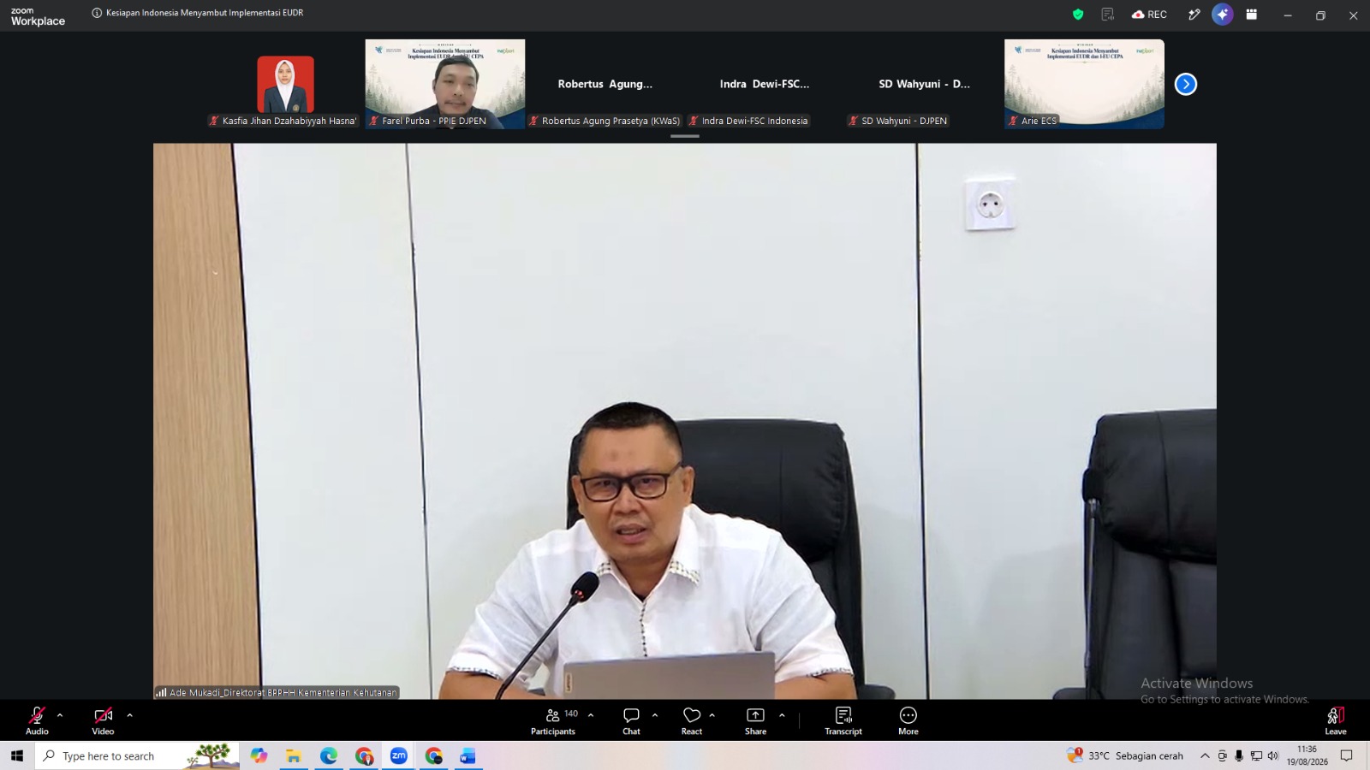Screen dimensions: 1370x770
Task: Open the Participants panel
Action: coord(553,720)
